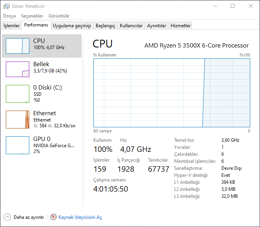Switch to the İşlemler tab
Image resolution: width=260 pixels, height=227 pixels.
coord(12,26)
